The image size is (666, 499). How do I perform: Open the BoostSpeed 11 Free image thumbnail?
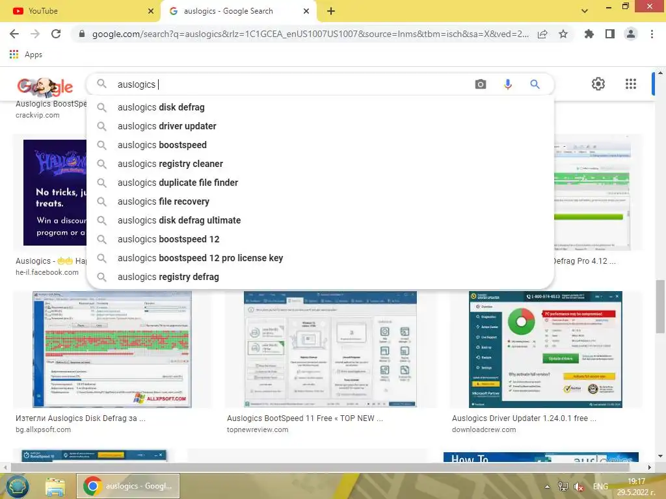pyautogui.click(x=330, y=349)
